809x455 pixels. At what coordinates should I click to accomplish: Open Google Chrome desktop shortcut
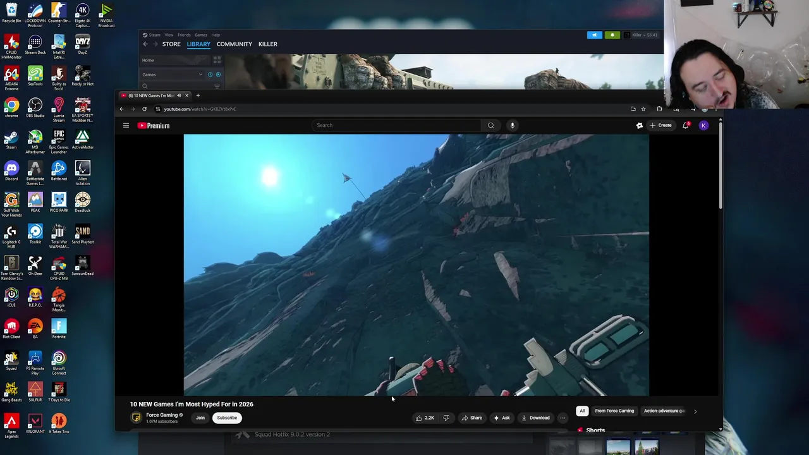coord(11,107)
